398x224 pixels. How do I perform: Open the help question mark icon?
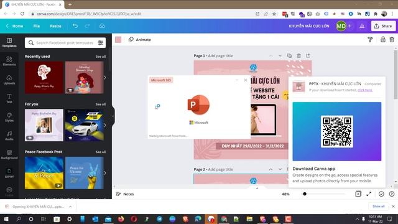392,194
